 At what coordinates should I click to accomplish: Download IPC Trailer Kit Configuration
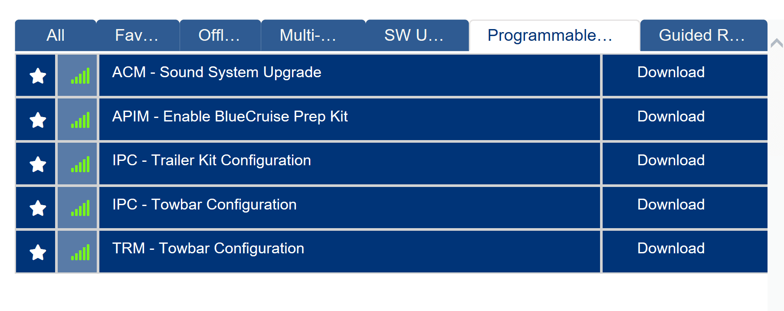pyautogui.click(x=671, y=160)
